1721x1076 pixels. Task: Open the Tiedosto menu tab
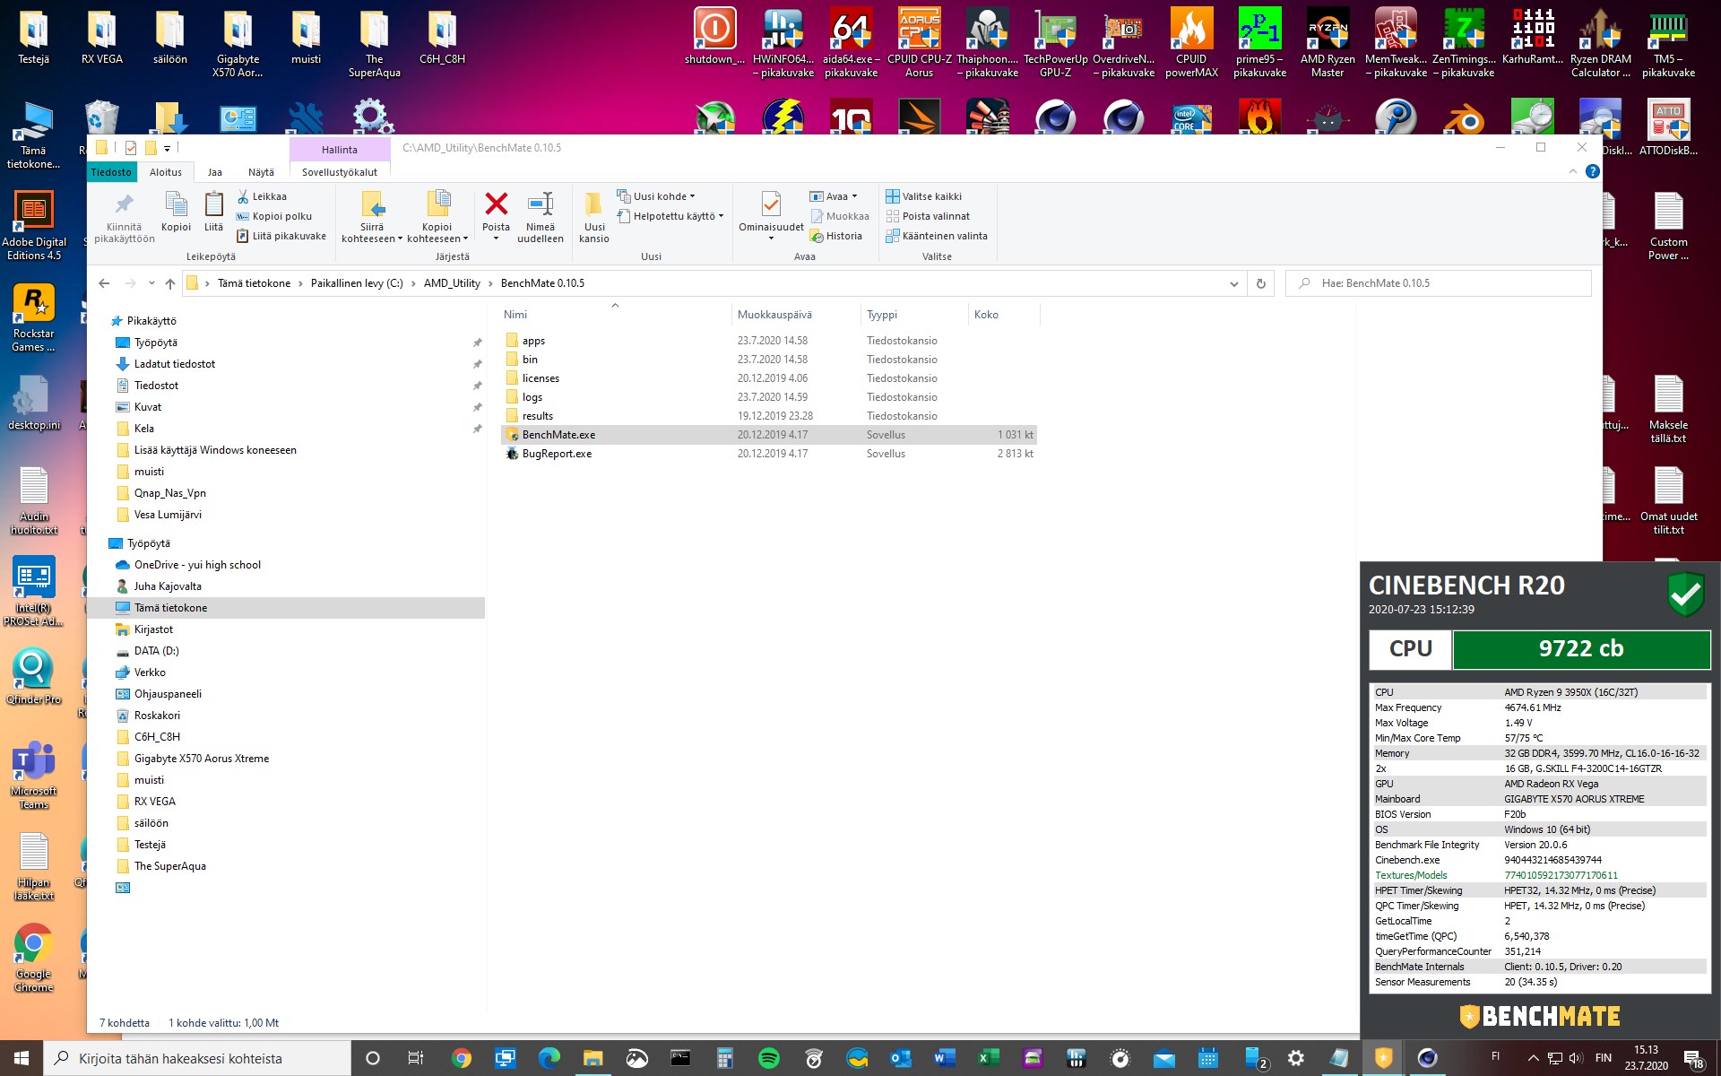click(111, 172)
